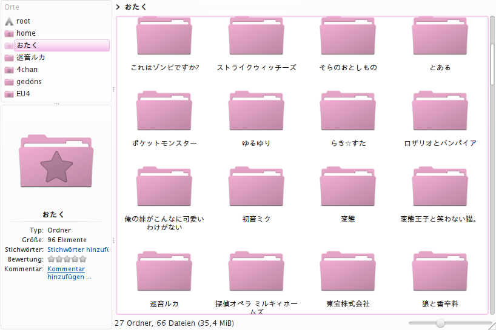The image size is (496, 330).
Task: Click the ゆるゆり folder name text
Action: (x=256, y=144)
